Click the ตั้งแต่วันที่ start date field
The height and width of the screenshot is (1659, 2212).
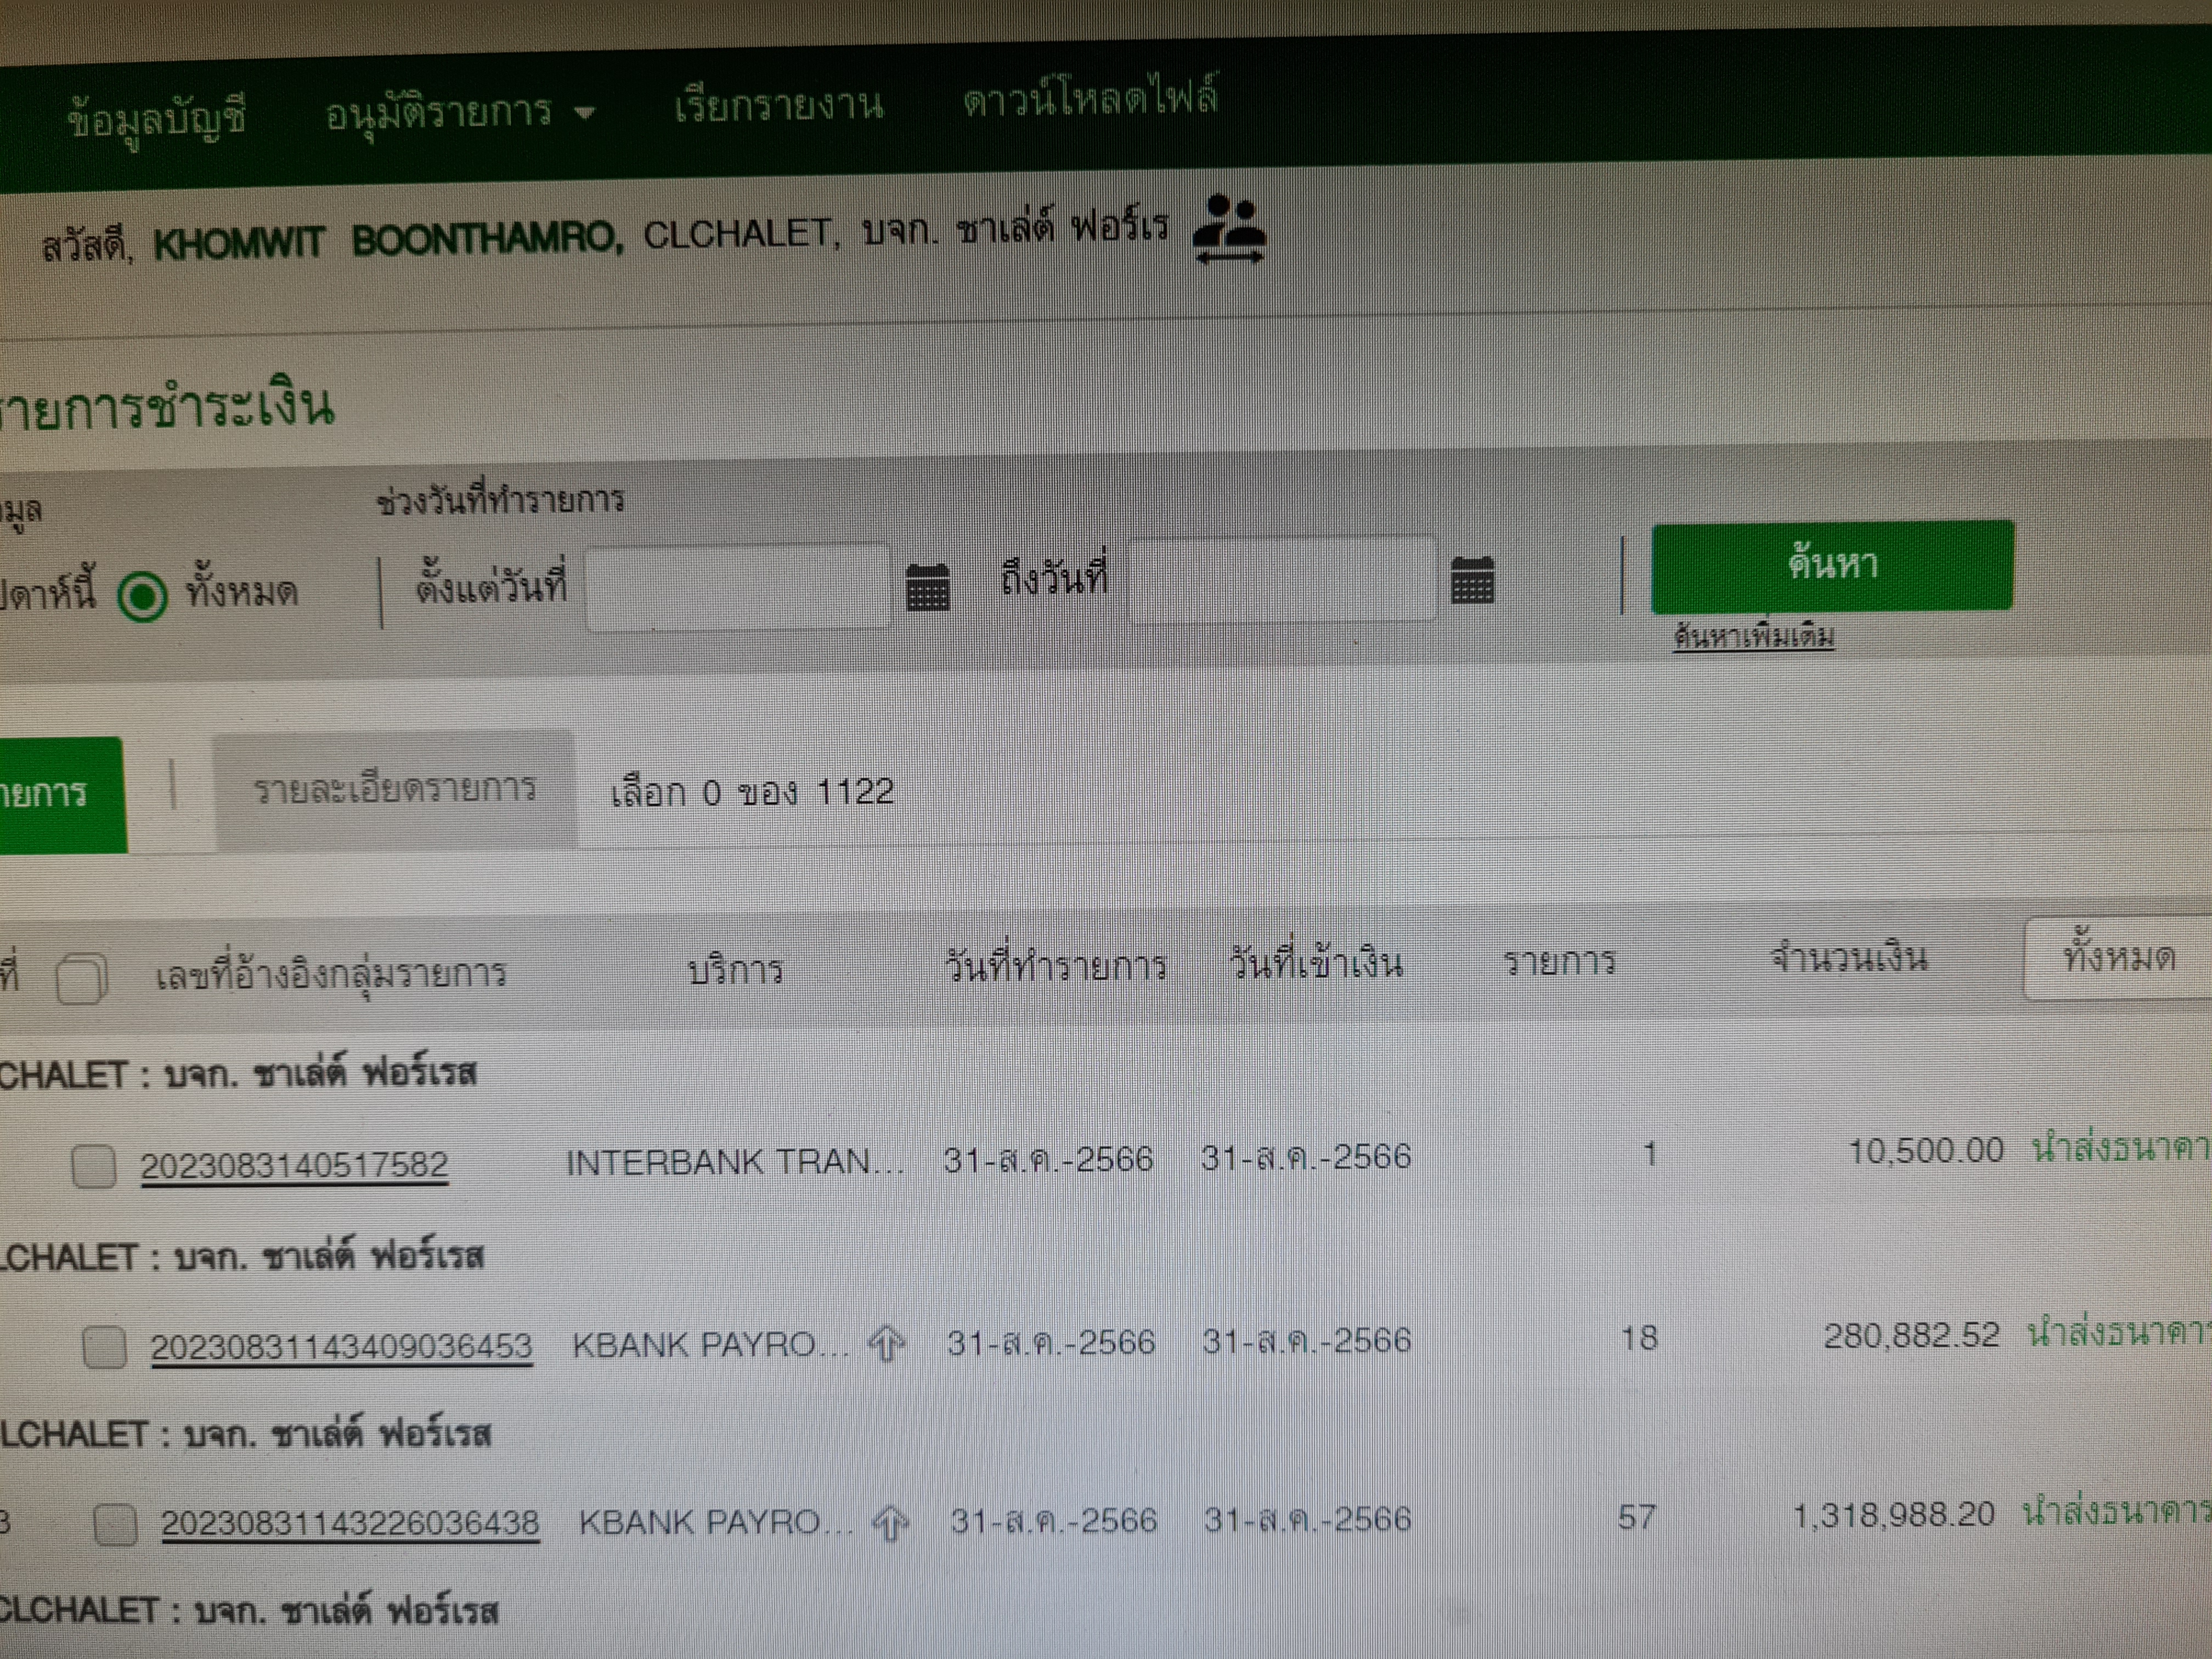(x=738, y=587)
